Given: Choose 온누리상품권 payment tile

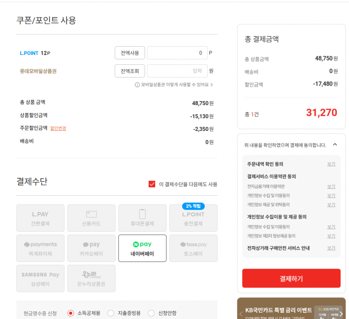Looking at the screenshot, I should (x=92, y=279).
